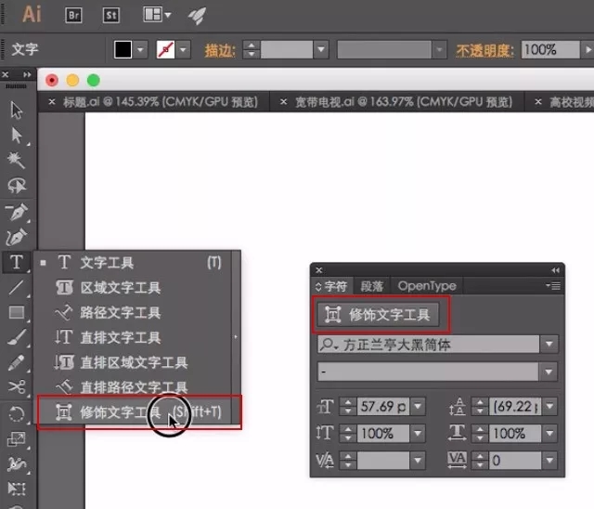
Task: Select the Scissors tool
Action: coord(17,387)
